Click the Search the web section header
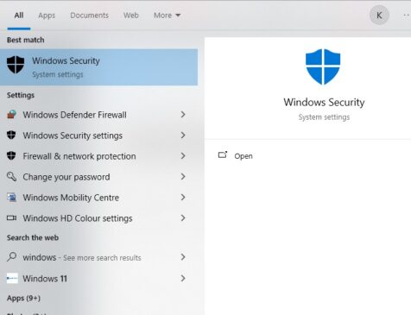 point(33,237)
